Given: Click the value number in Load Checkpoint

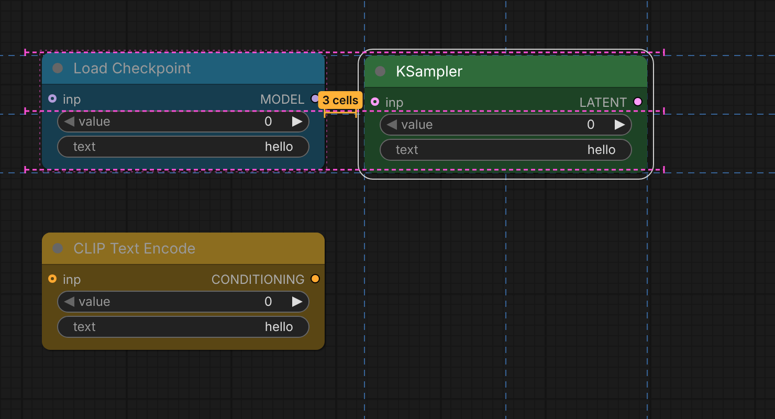Looking at the screenshot, I should [268, 122].
